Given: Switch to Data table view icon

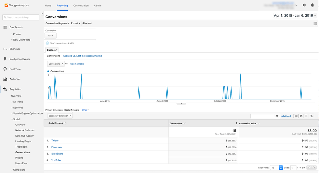Looking at the screenshot, I should pyautogui.click(x=296, y=116).
